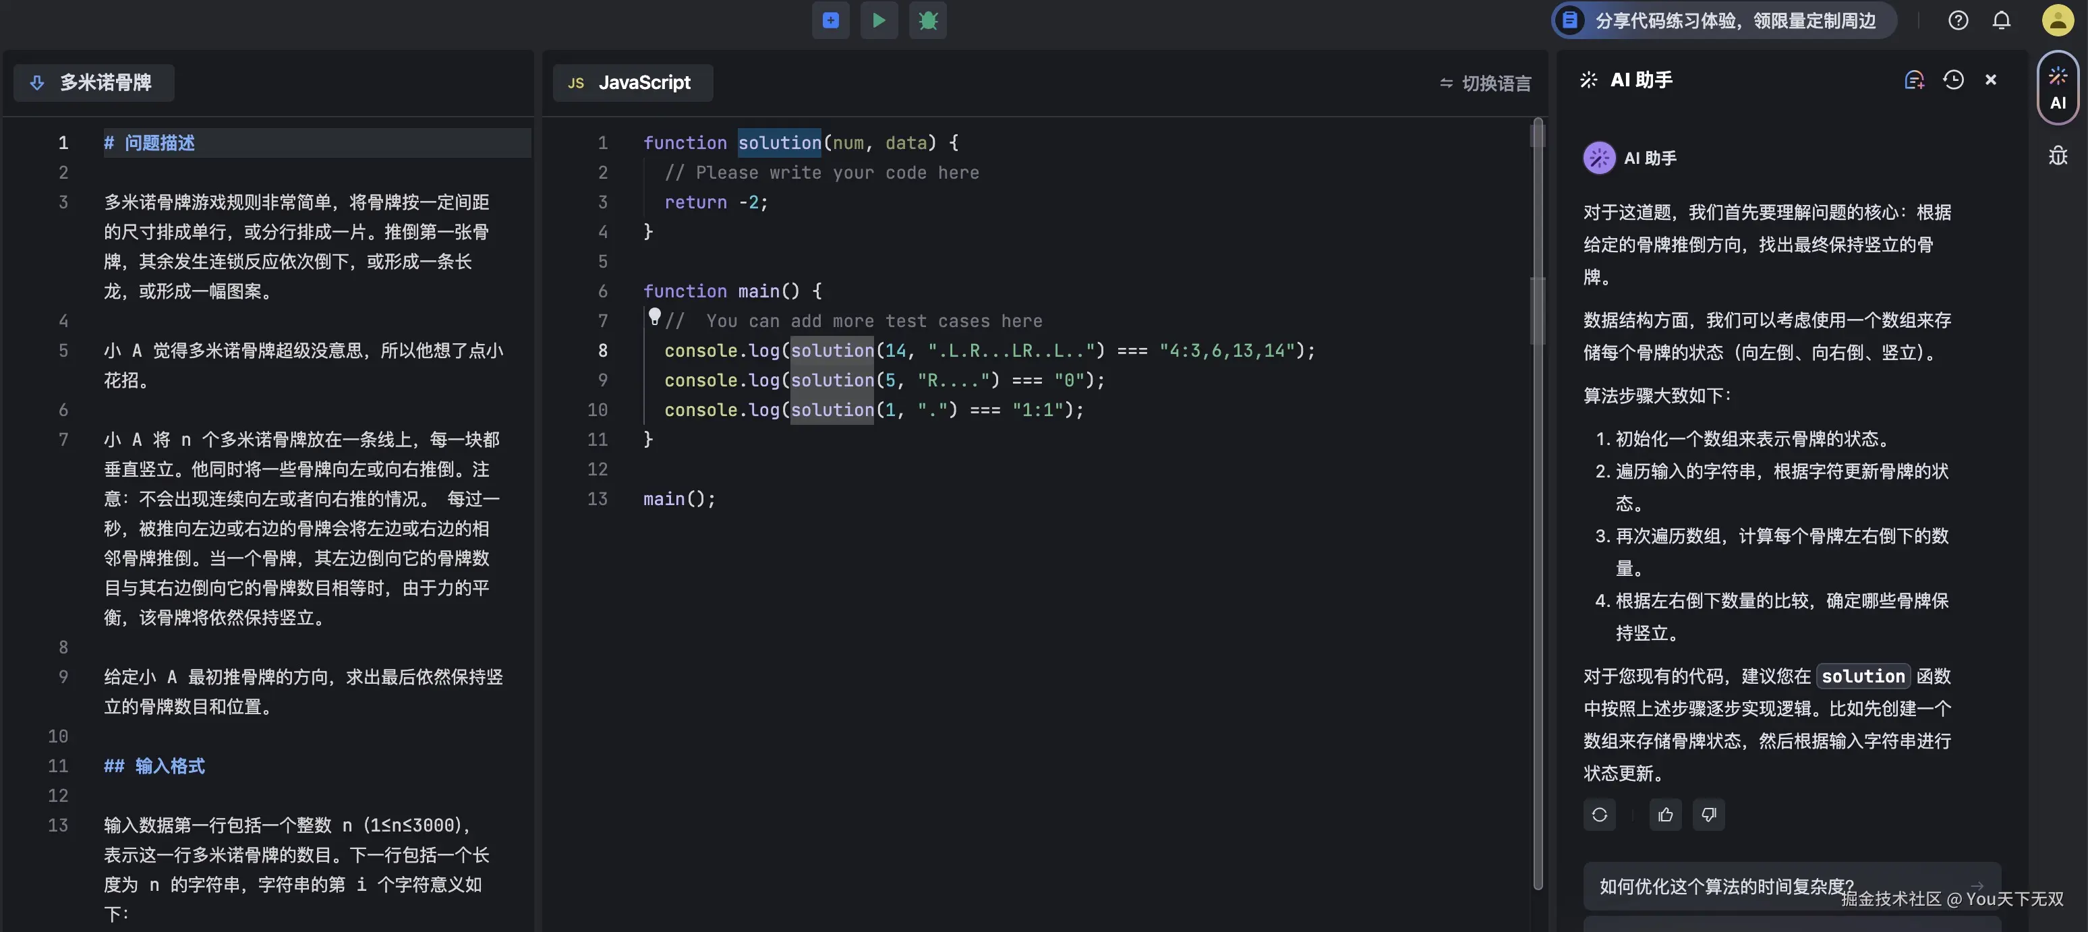2088x932 pixels.
Task: Start a new AI chat conversation
Action: pyautogui.click(x=1914, y=80)
